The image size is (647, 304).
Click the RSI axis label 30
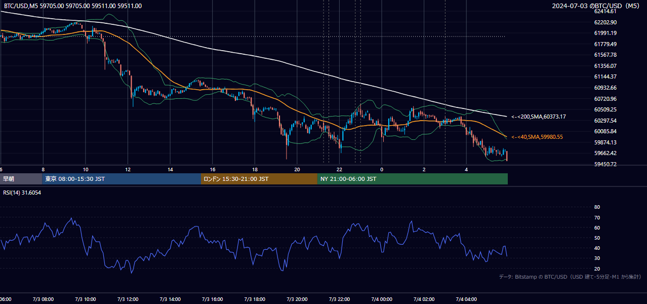[597, 258]
